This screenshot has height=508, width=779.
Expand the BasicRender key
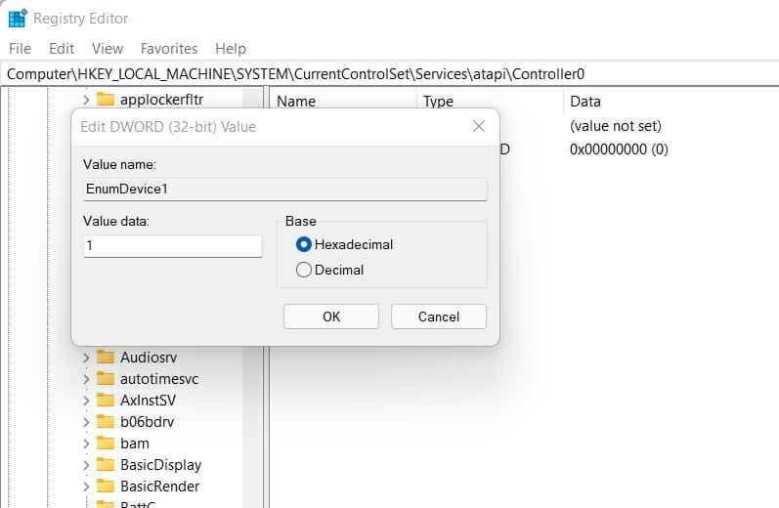pos(86,487)
